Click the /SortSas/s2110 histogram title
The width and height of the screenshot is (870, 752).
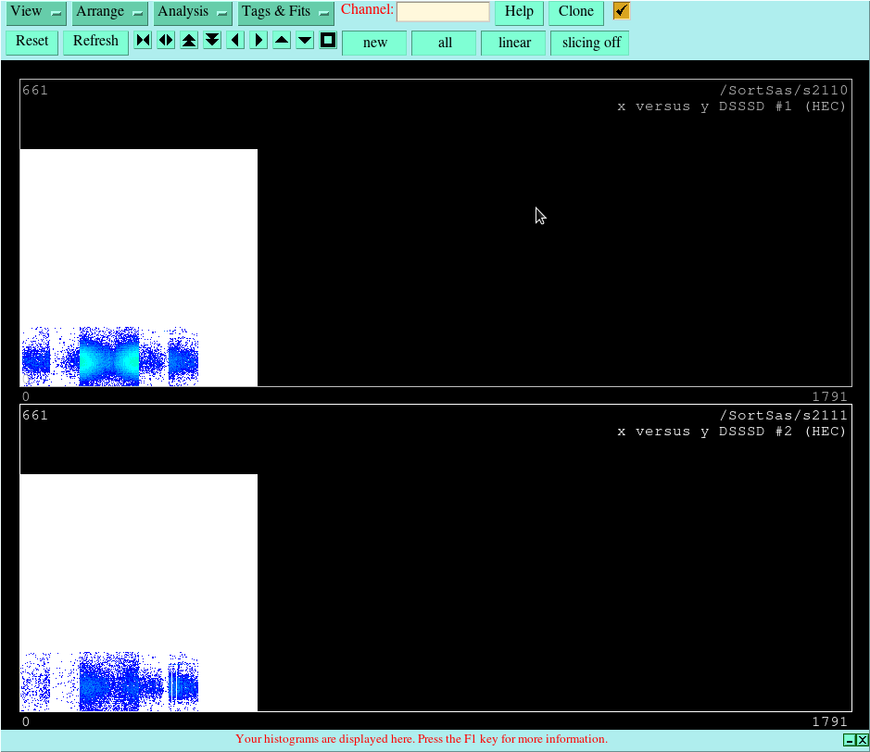click(x=784, y=90)
